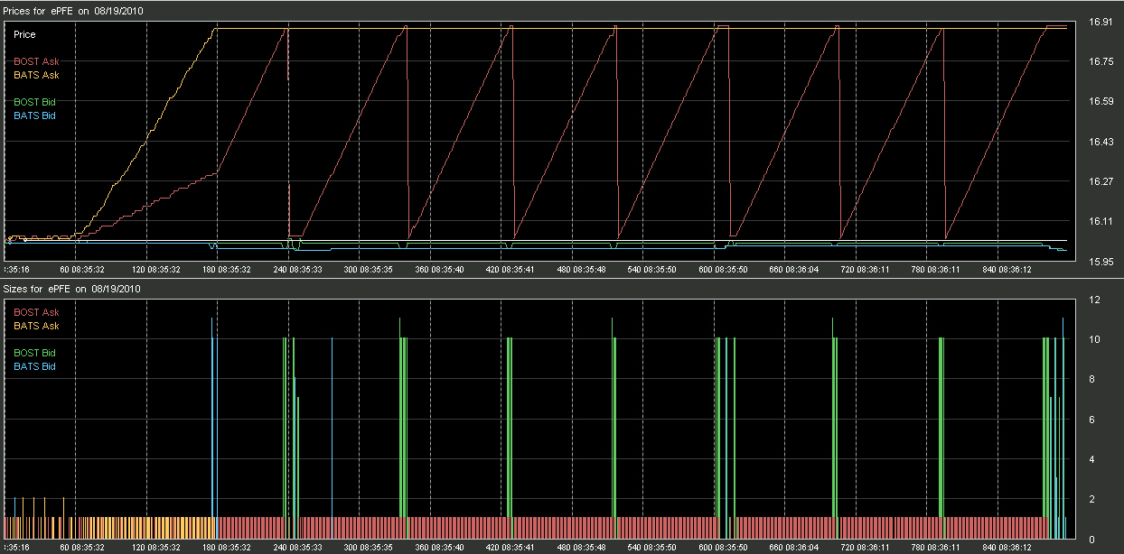This screenshot has width=1124, height=554.
Task: Click '840 08:36:12' label under the Prices chart
Action: (x=1007, y=269)
